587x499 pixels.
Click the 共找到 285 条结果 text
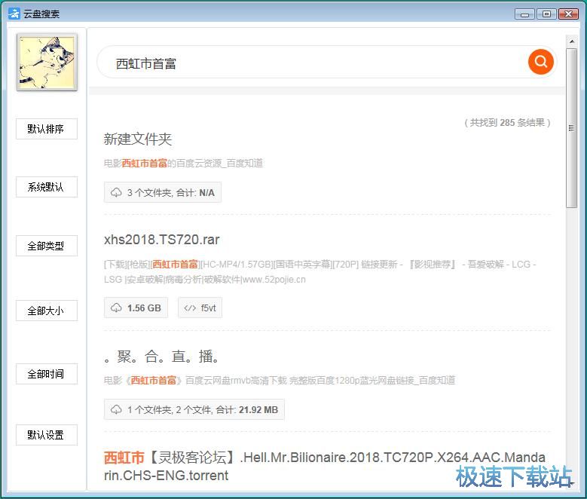pos(507,123)
